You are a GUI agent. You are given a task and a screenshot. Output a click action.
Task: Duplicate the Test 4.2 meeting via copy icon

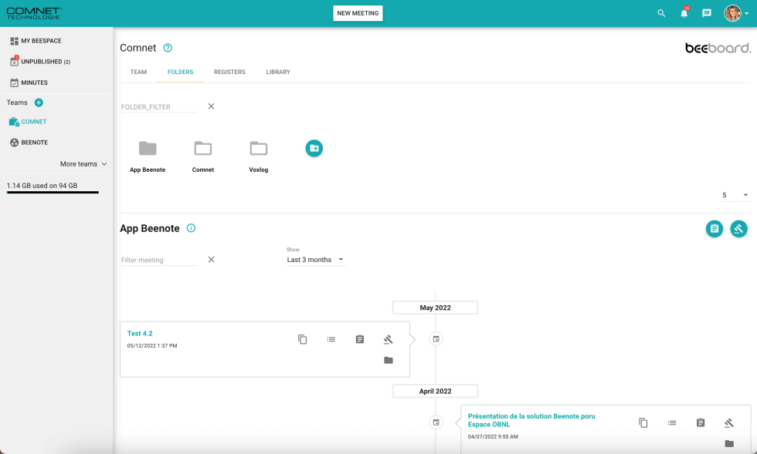pos(302,339)
